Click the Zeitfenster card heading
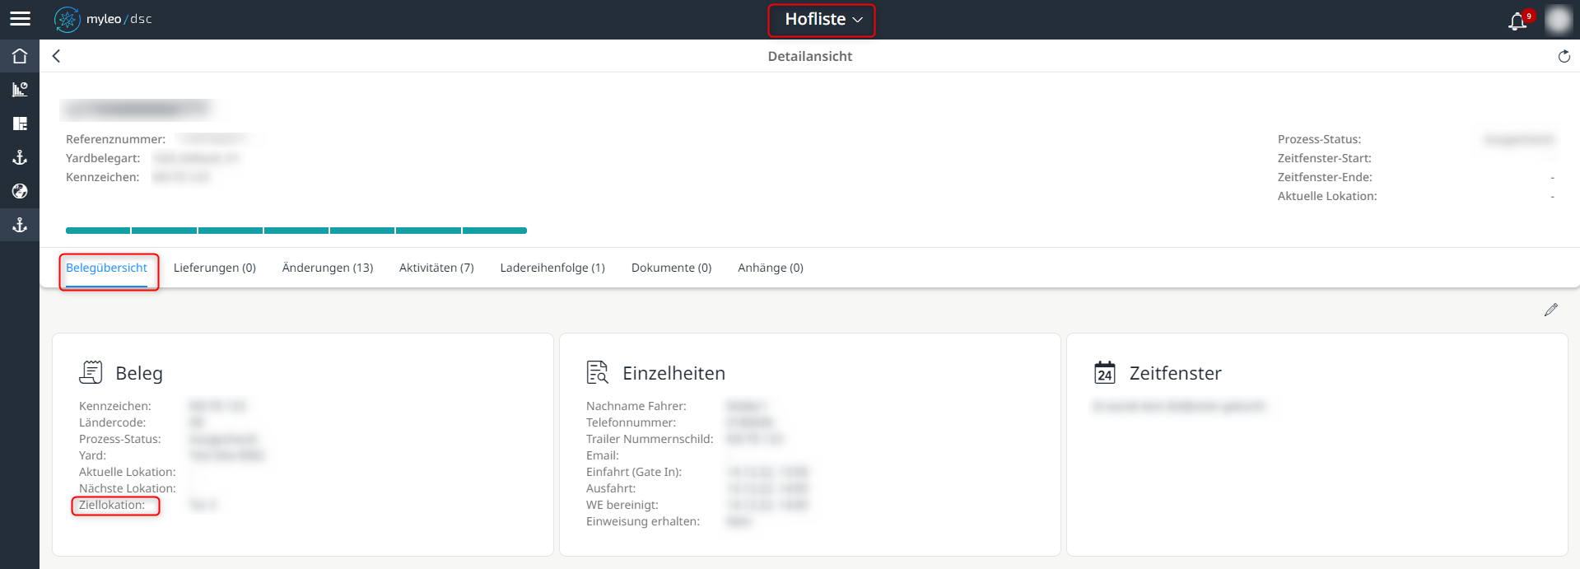1580x569 pixels. pos(1176,373)
